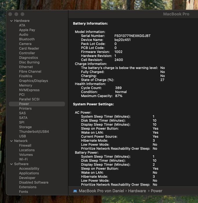This screenshot has height=203, width=198.
Task: Open Accessibility under Software
Action: pos(29,168)
